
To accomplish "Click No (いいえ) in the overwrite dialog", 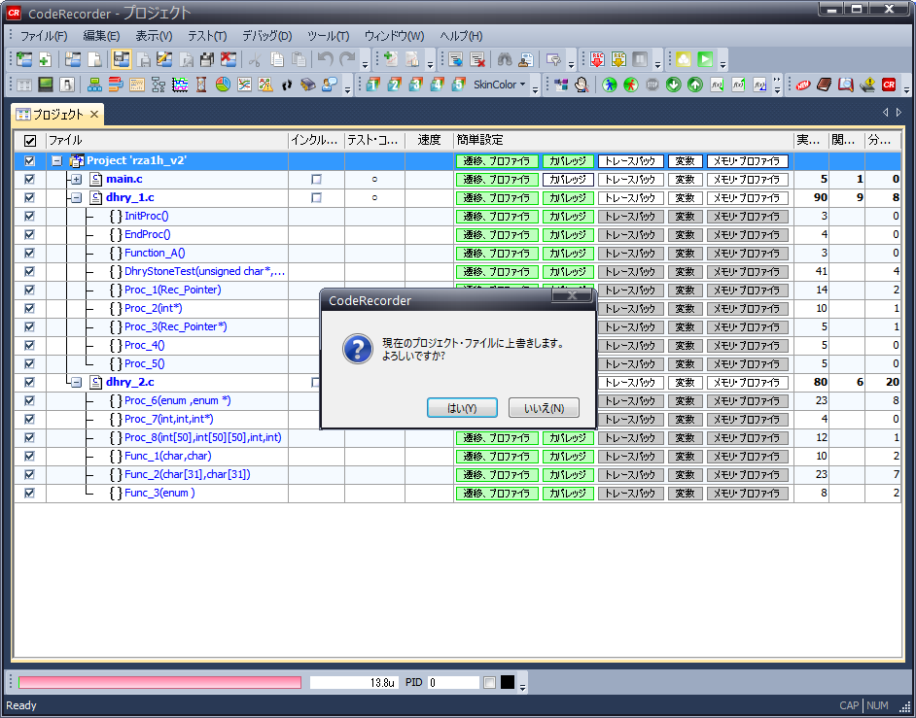I will pyautogui.click(x=544, y=408).
